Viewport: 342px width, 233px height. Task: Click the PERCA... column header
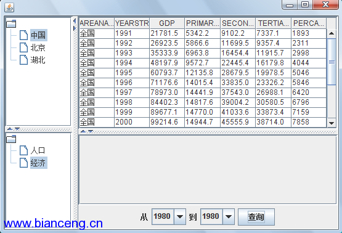[x=309, y=23]
